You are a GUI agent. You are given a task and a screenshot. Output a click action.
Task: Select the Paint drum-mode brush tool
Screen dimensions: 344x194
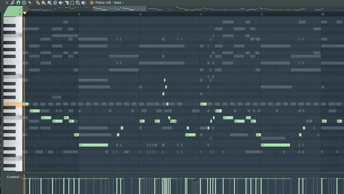(x=49, y=3)
